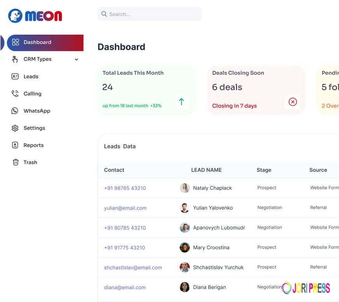Open the Reports icon
Image resolution: width=339 pixels, height=302 pixels.
[x=16, y=145]
